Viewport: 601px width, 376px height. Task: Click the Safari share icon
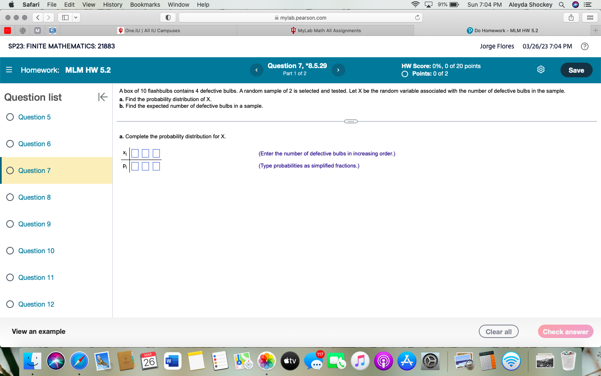coord(571,17)
